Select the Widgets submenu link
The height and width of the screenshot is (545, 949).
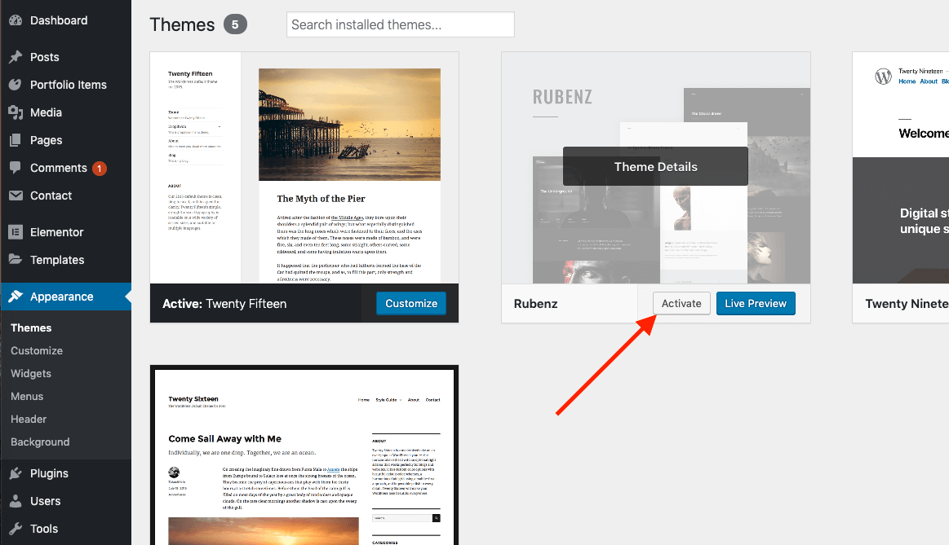(31, 373)
